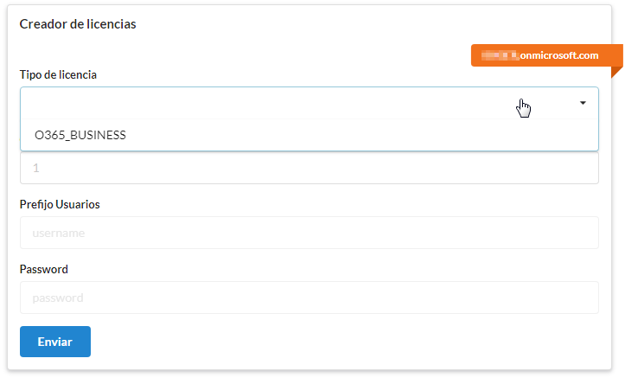The image size is (625, 384).
Task: Click the empty Tipo de licencia combo box
Action: [309, 103]
